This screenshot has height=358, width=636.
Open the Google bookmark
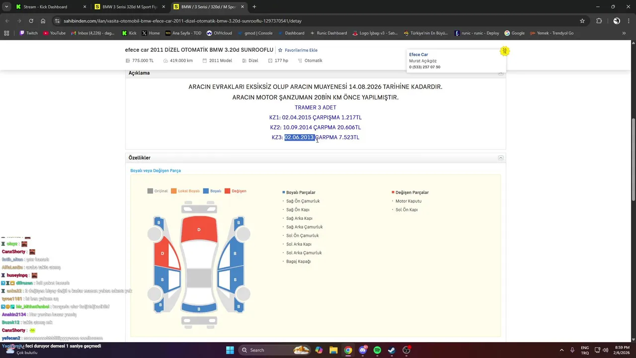514,33
